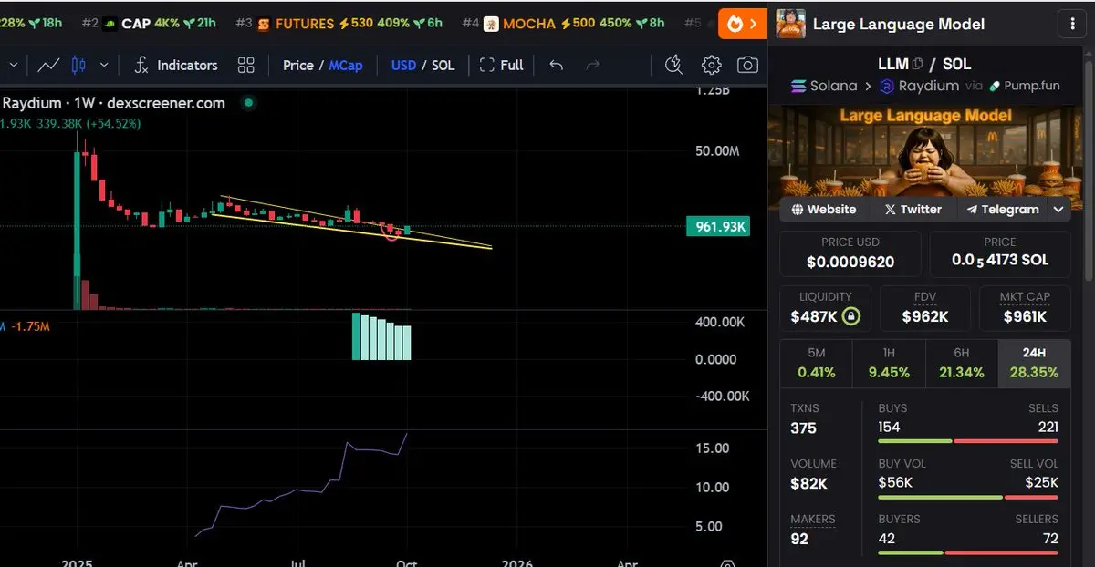Click the Raydium 1W dexscreener.com chart title
This screenshot has width=1095, height=567.
point(113,103)
